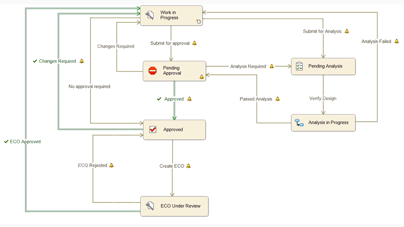The height and width of the screenshot is (227, 404).
Task: Click the bell beside green Changes Required
Action: tap(81, 61)
